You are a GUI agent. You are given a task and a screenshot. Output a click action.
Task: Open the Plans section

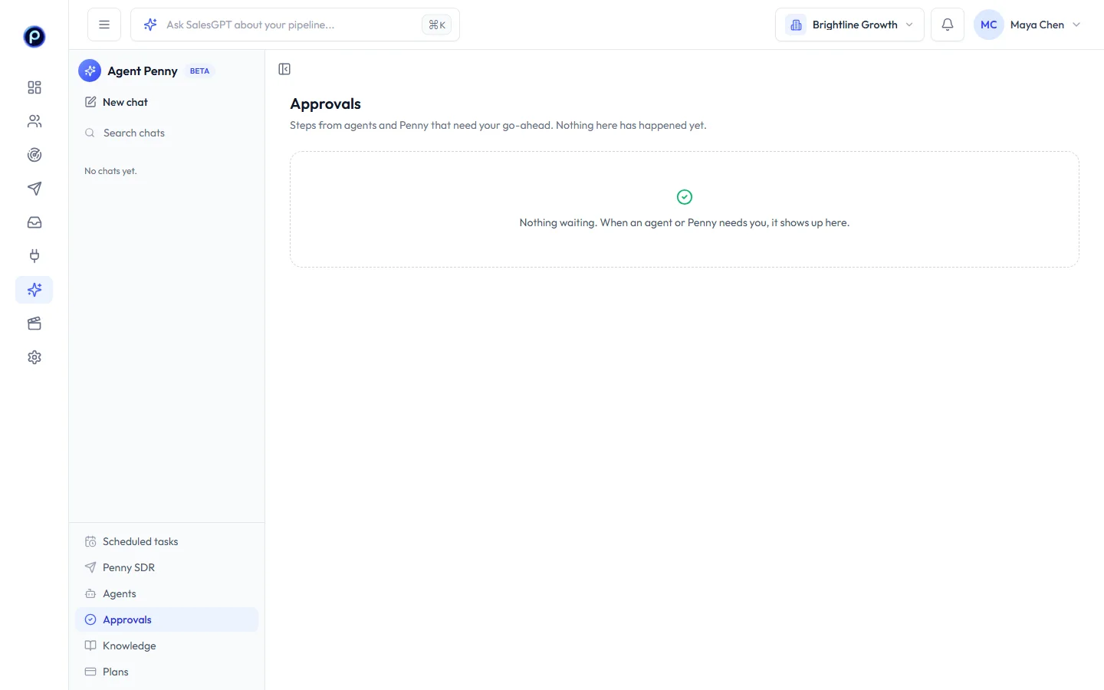coord(167,672)
